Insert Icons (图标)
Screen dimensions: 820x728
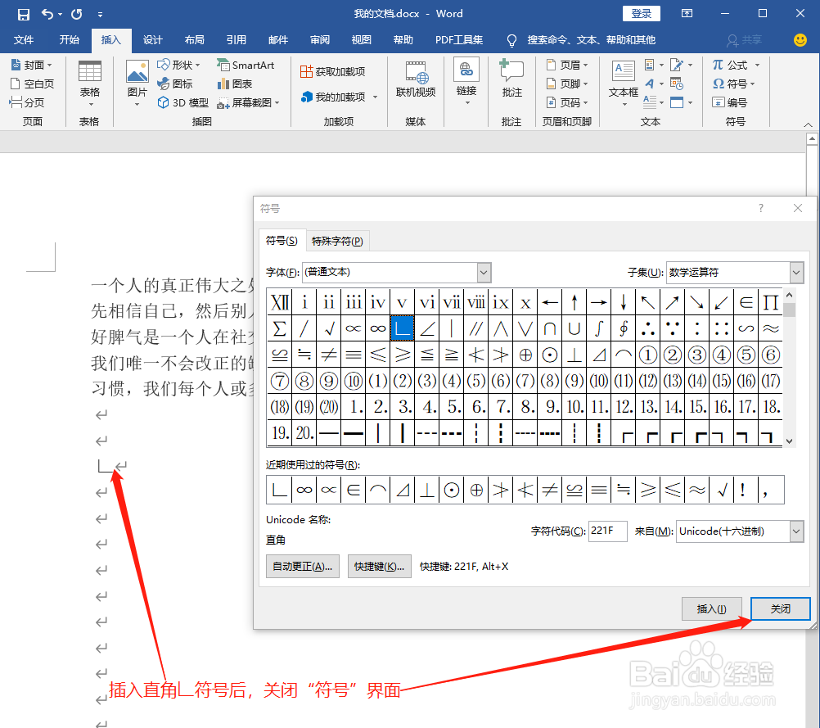pyautogui.click(x=175, y=84)
